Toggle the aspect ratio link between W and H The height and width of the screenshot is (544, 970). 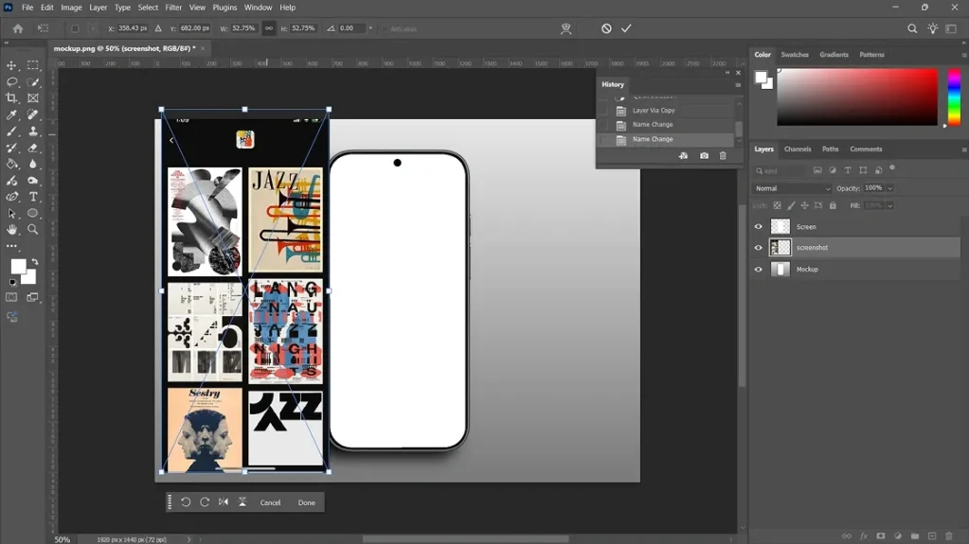pyautogui.click(x=268, y=28)
